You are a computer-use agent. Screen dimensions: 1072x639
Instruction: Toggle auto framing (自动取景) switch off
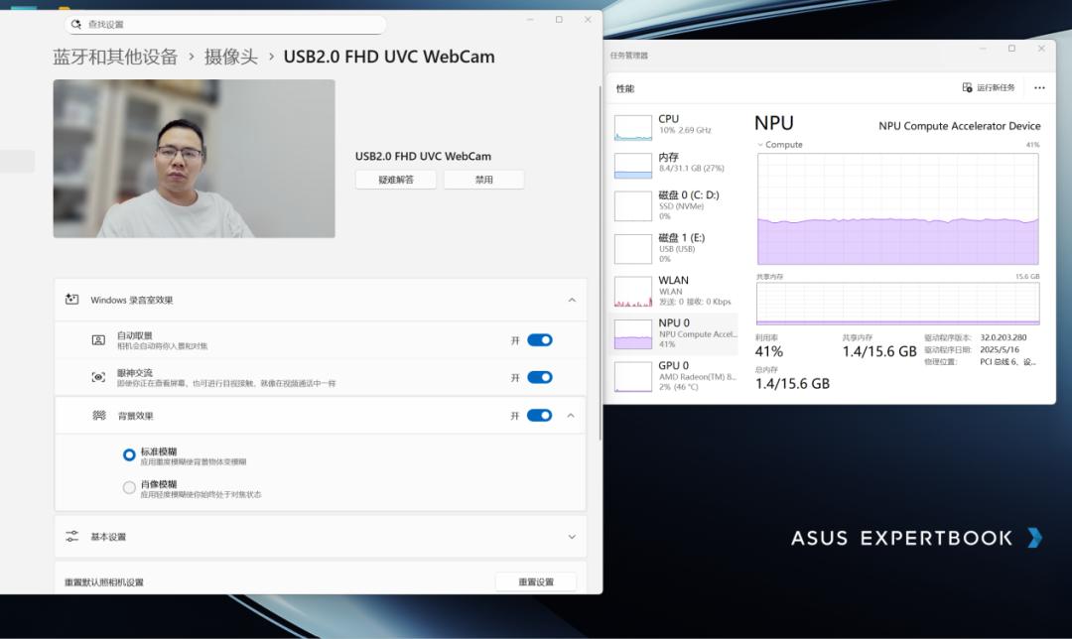[x=539, y=340]
